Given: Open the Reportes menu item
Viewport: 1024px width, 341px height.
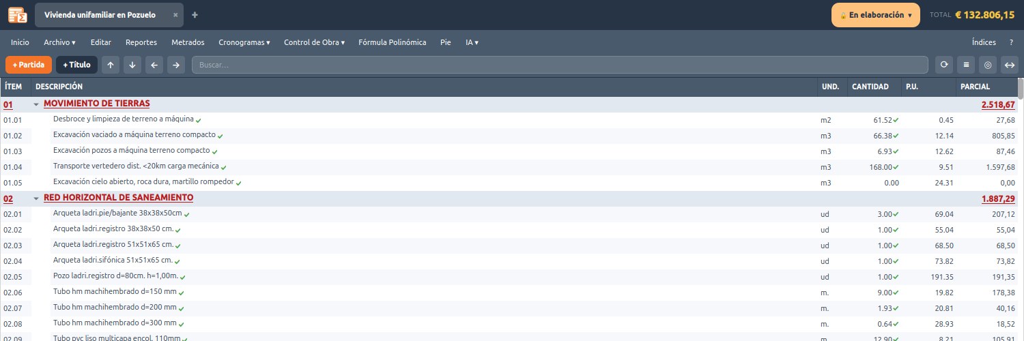Looking at the screenshot, I should [141, 42].
